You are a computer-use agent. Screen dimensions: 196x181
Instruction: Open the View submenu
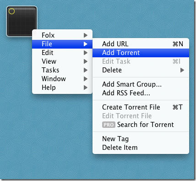click(62, 61)
